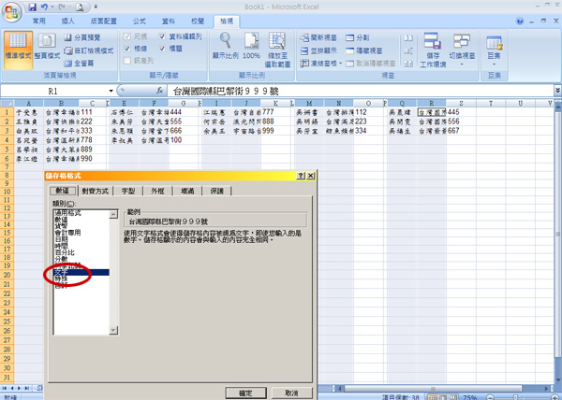The image size is (562, 400).
Task: Open the Undo history dropdown arrow
Action: 52,7
